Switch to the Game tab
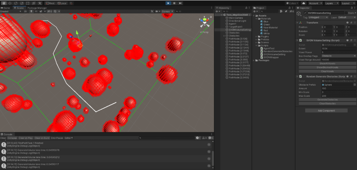This screenshot has width=357, height=170. pos(6,8)
